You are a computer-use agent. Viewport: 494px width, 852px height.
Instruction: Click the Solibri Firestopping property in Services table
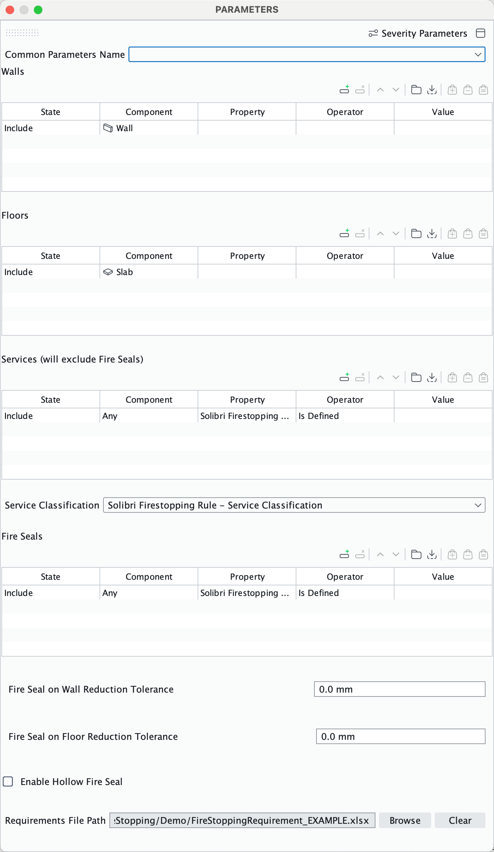point(247,416)
